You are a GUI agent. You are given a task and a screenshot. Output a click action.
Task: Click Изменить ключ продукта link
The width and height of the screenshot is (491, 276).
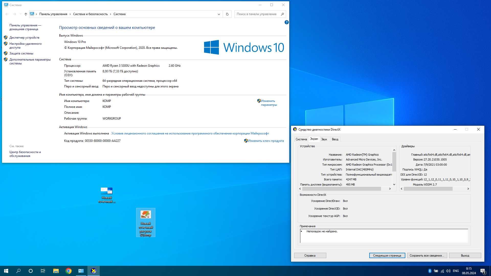pyautogui.click(x=266, y=141)
